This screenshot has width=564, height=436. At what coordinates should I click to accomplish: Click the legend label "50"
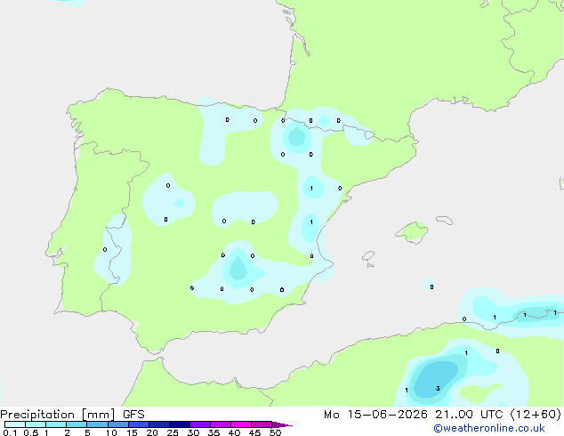pyautogui.click(x=275, y=432)
